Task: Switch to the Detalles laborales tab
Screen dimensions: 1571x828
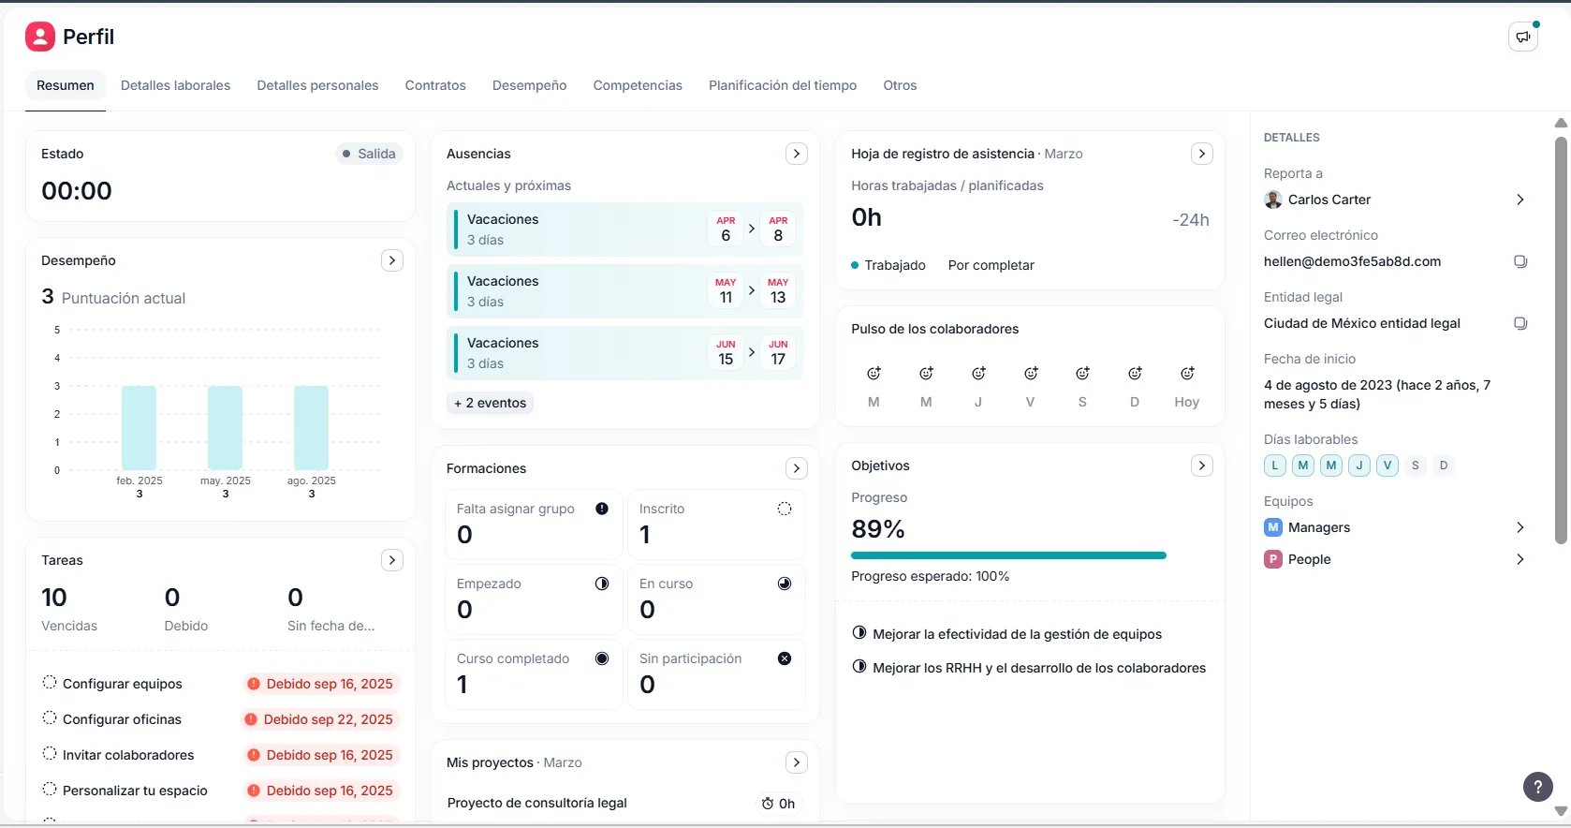Action: pos(175,85)
